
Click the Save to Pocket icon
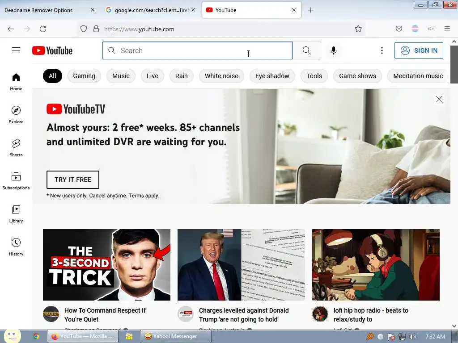399,29
